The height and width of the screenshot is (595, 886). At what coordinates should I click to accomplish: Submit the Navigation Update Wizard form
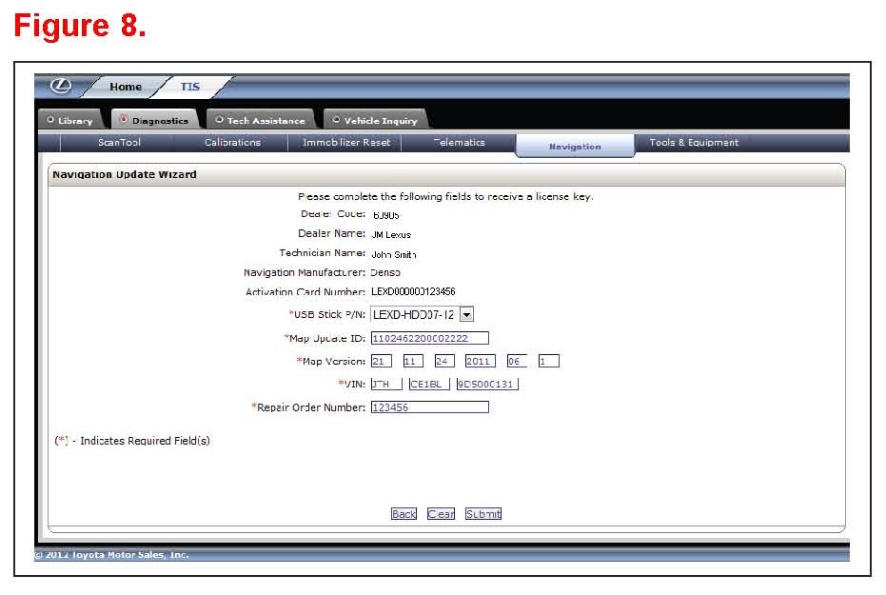[482, 514]
